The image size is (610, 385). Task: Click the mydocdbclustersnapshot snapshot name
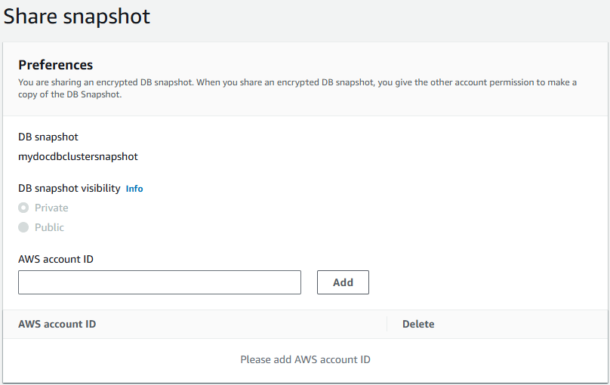tap(78, 157)
